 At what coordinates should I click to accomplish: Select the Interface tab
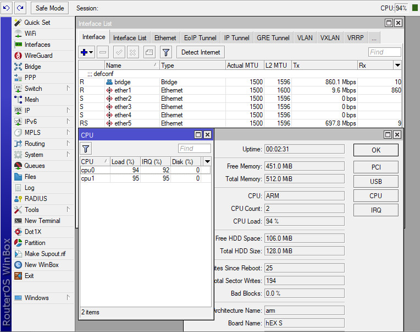94,37
